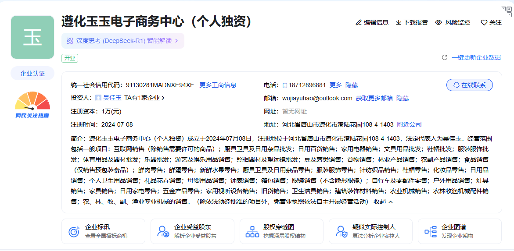Click the 企业图谱 tree icon
Screen dimensions: 514x251
click(x=431, y=232)
